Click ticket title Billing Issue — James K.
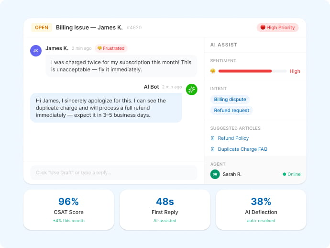 (89, 27)
